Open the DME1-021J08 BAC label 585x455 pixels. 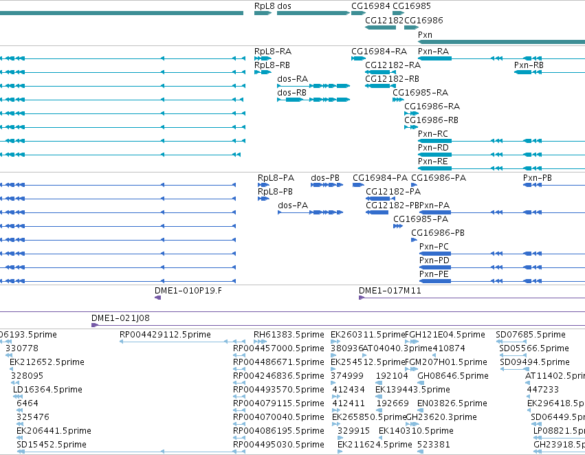coord(120,318)
